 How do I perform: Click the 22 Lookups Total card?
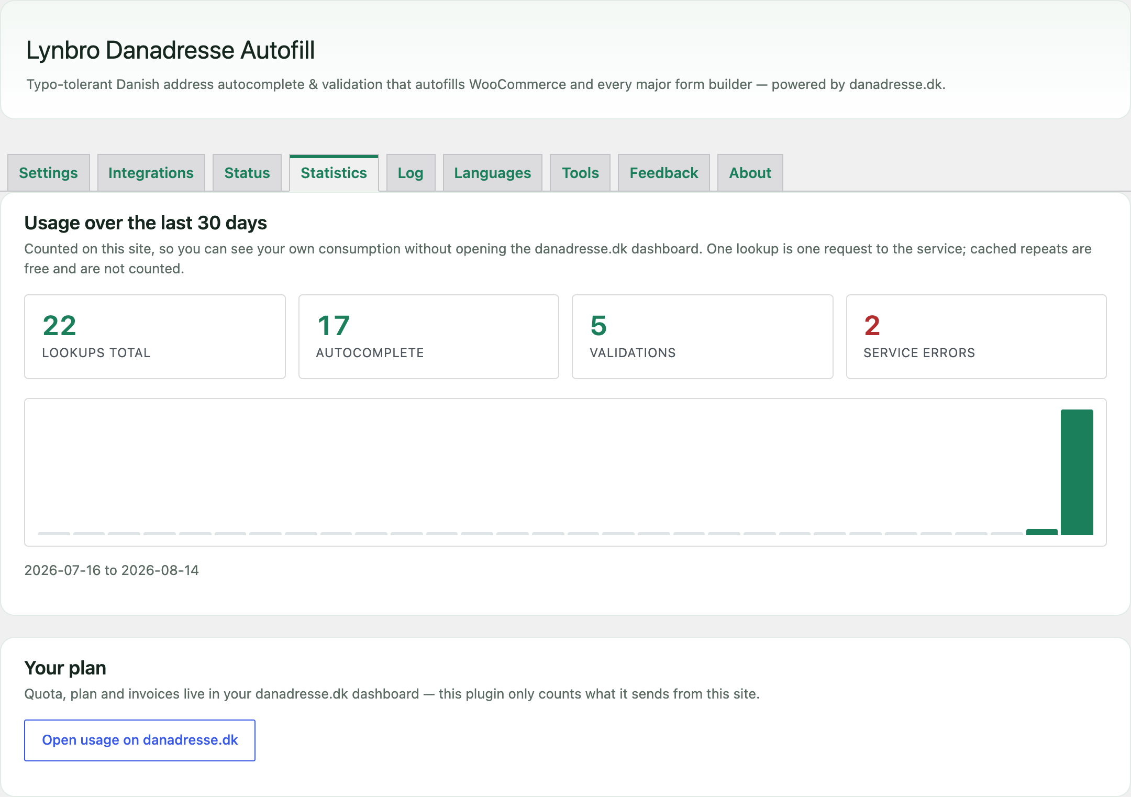pyautogui.click(x=155, y=337)
